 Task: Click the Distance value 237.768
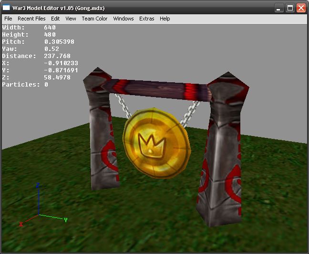point(57,56)
